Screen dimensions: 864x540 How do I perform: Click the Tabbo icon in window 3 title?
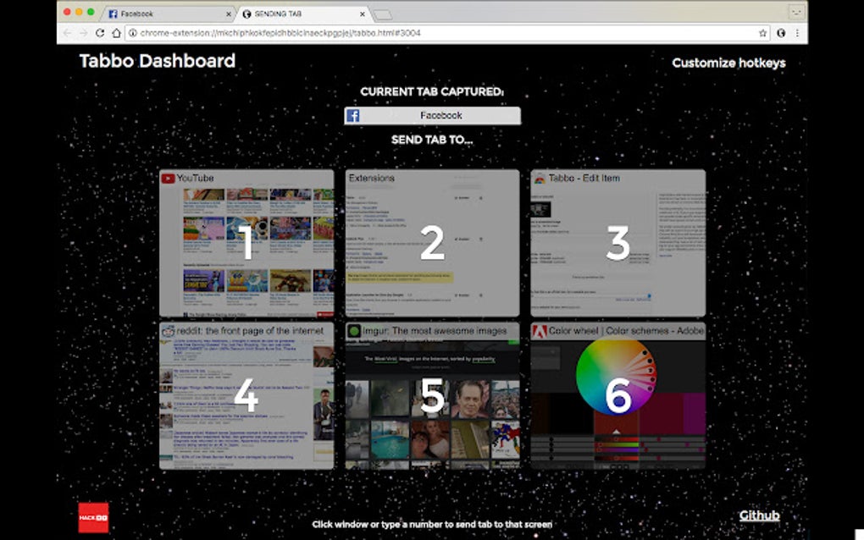[540, 179]
